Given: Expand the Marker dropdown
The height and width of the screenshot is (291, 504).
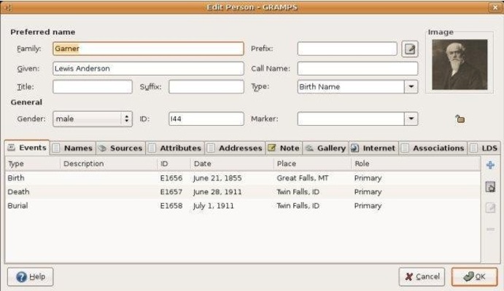Looking at the screenshot, I should click(x=411, y=118).
